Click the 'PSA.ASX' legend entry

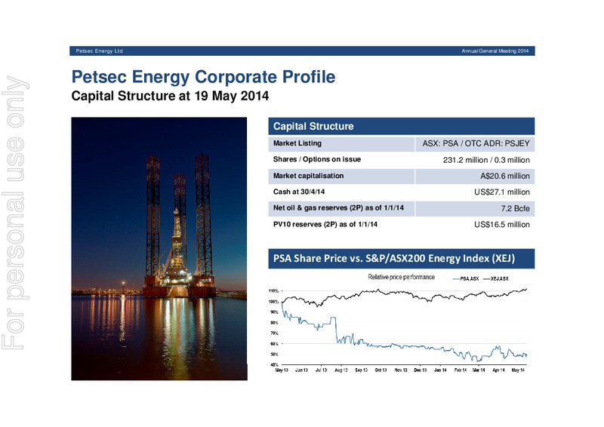(x=466, y=279)
